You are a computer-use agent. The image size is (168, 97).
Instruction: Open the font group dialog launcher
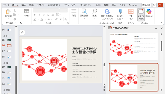point(68,23)
